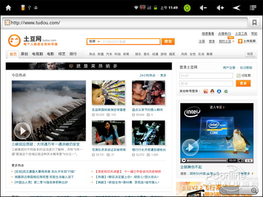Switch to the 排行 navigation tab
The height and width of the screenshot is (197, 263).
[73, 54]
